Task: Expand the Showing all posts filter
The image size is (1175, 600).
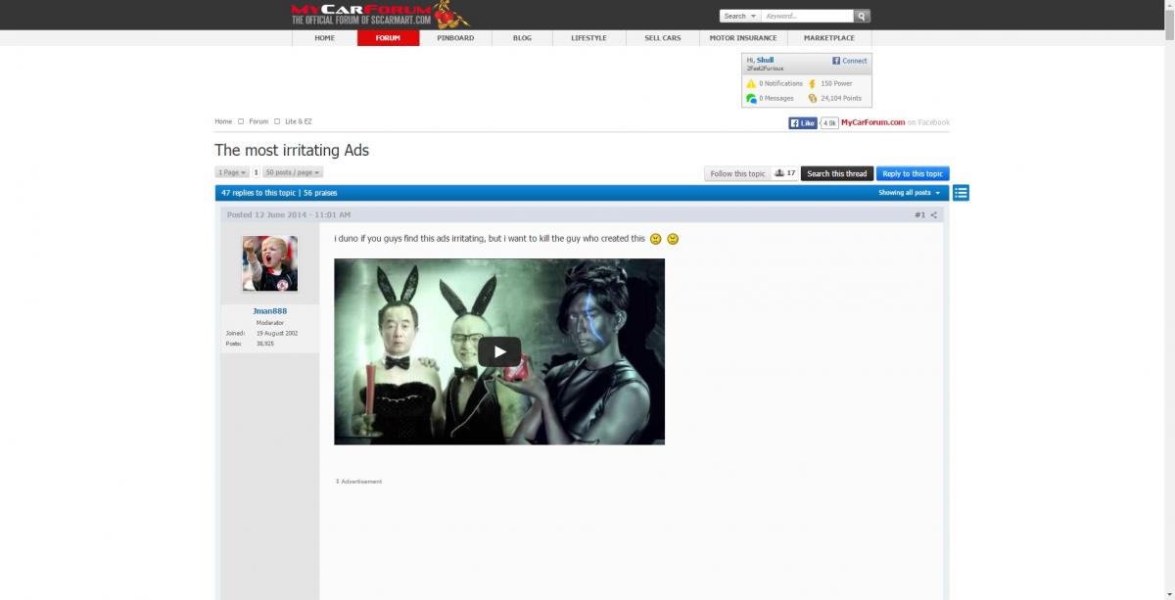Action: (909, 193)
